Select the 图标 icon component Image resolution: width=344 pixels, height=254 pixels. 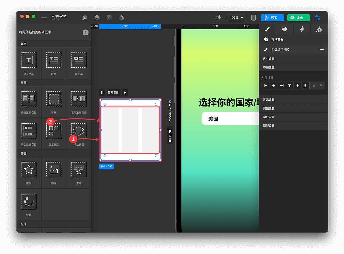pyautogui.click(x=29, y=173)
